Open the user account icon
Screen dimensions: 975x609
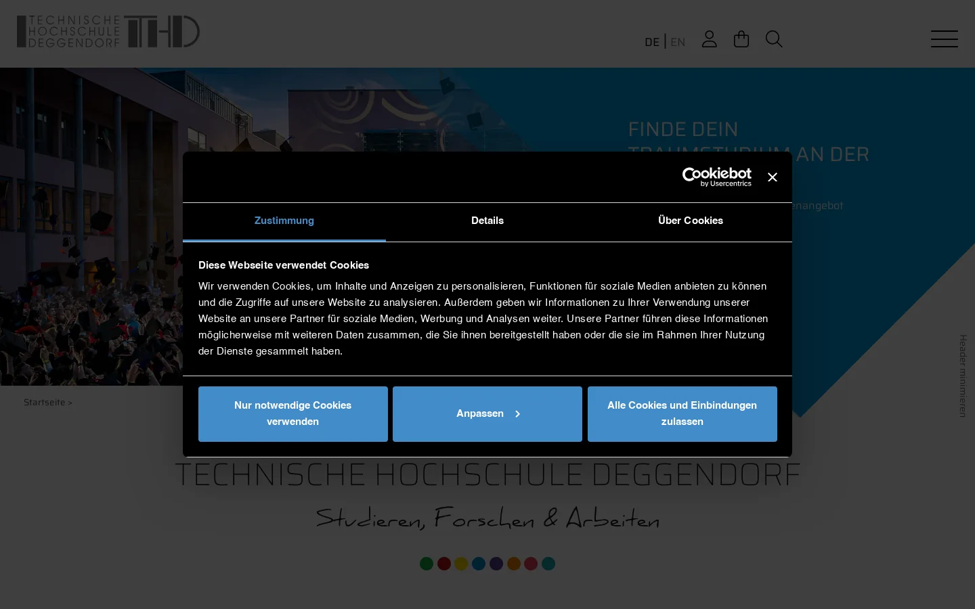pos(709,39)
